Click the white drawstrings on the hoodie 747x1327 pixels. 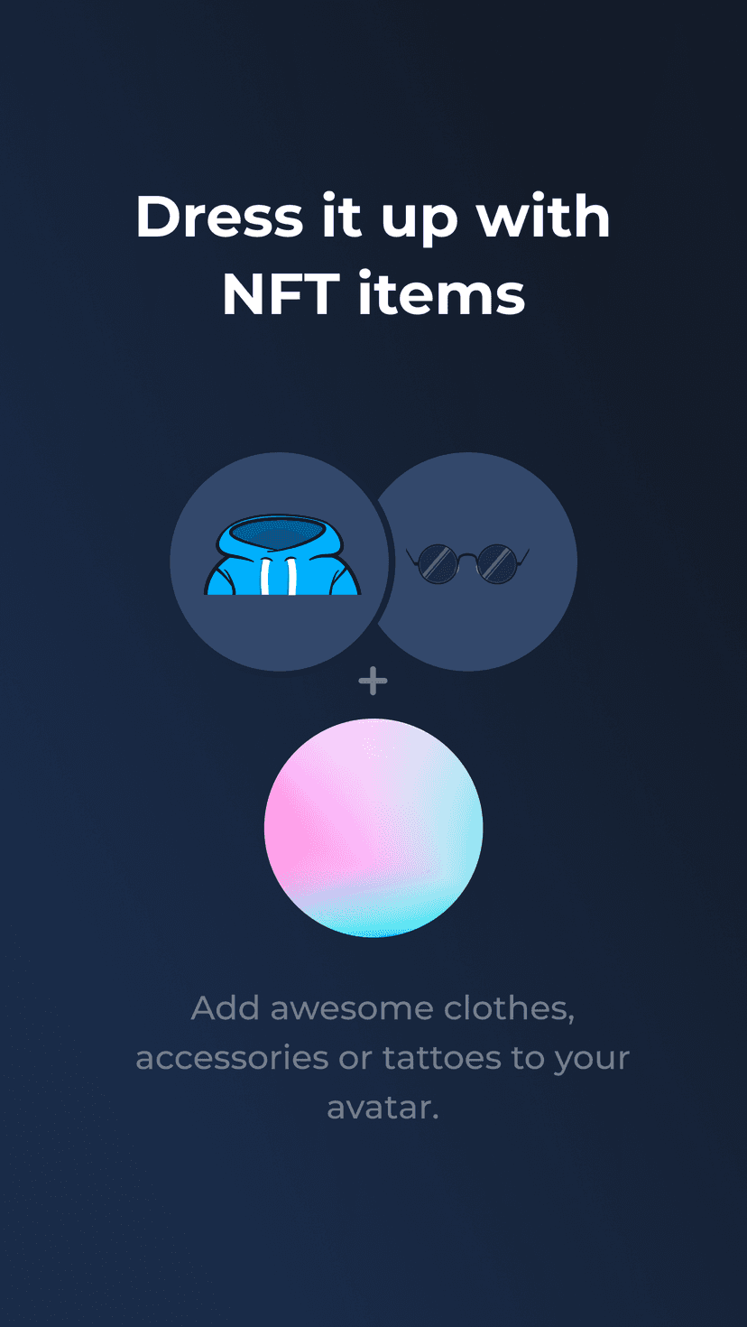279,575
